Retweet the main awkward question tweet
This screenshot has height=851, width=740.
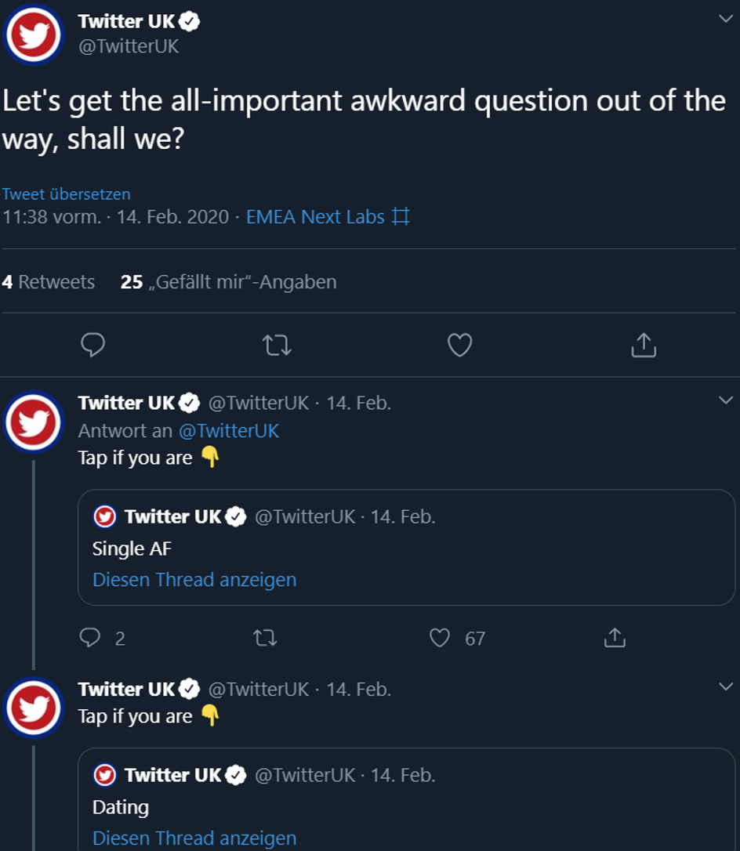pyautogui.click(x=277, y=345)
